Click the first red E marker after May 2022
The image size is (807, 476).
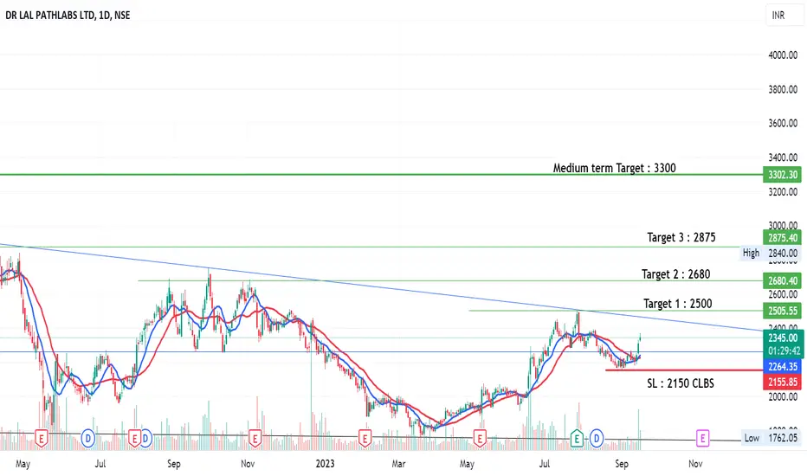click(42, 439)
